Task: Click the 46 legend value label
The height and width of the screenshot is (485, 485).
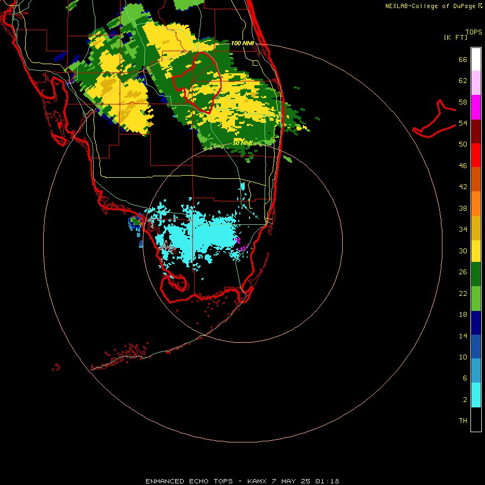Action: coord(463,165)
